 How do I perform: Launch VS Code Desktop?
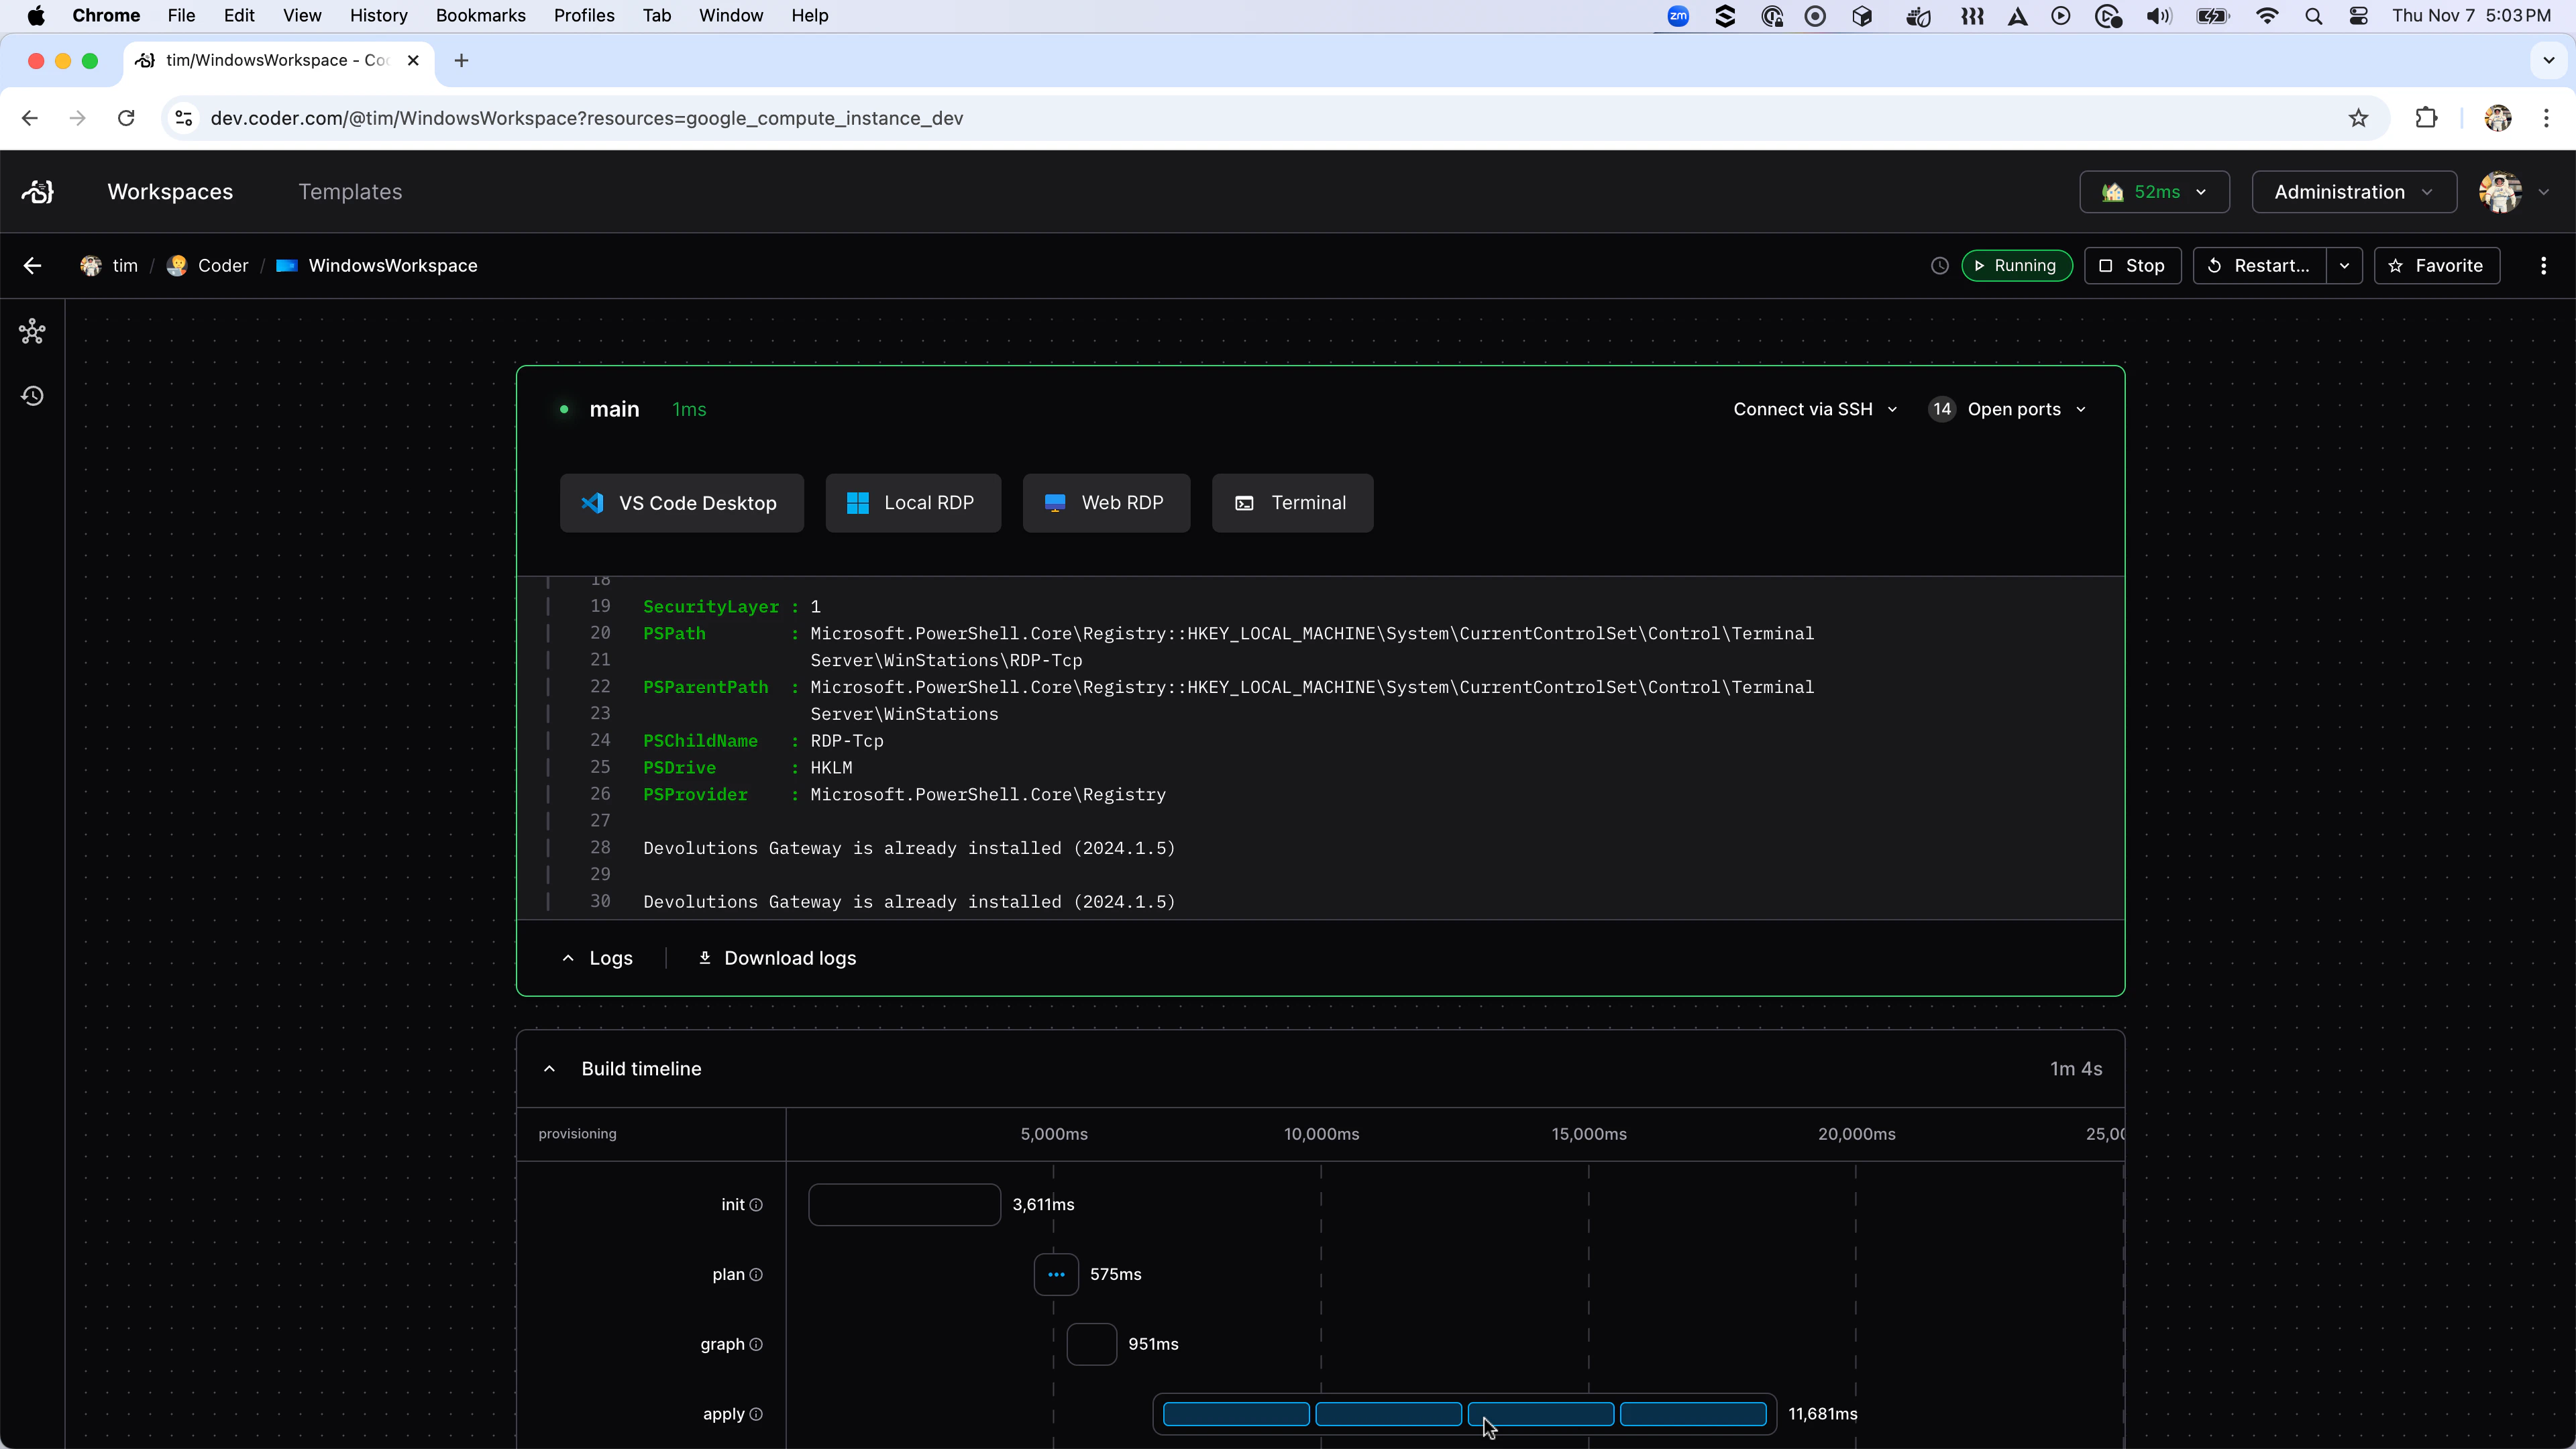coord(682,503)
